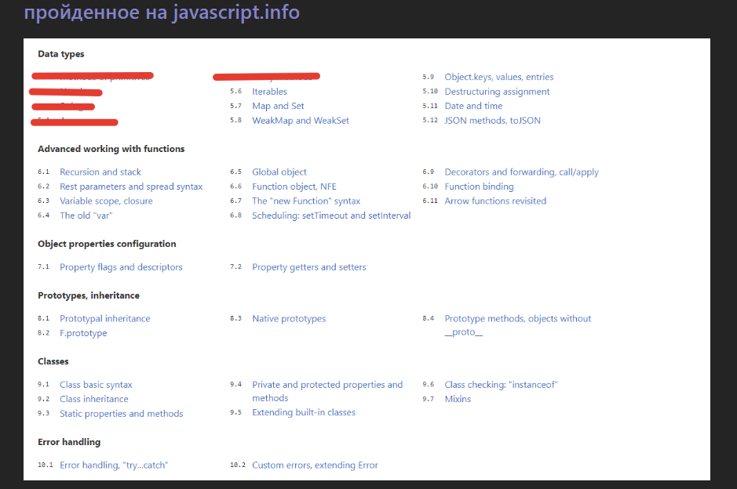This screenshot has height=489, width=737.
Task: Open the Native prototypes link
Action: (289, 319)
